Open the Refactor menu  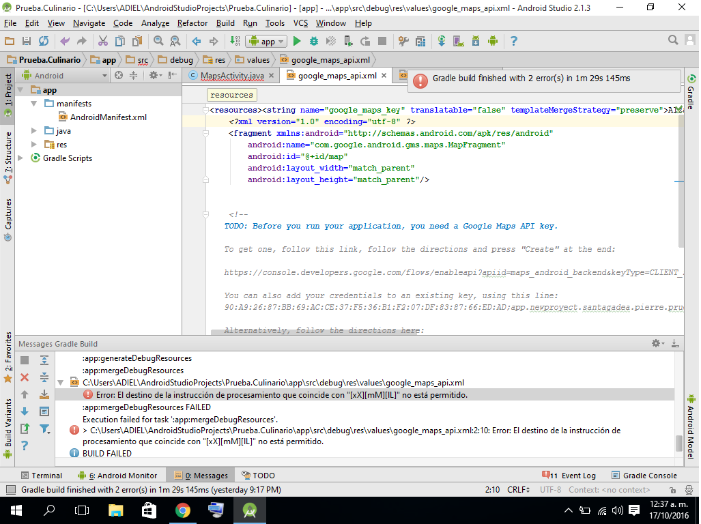pos(192,23)
